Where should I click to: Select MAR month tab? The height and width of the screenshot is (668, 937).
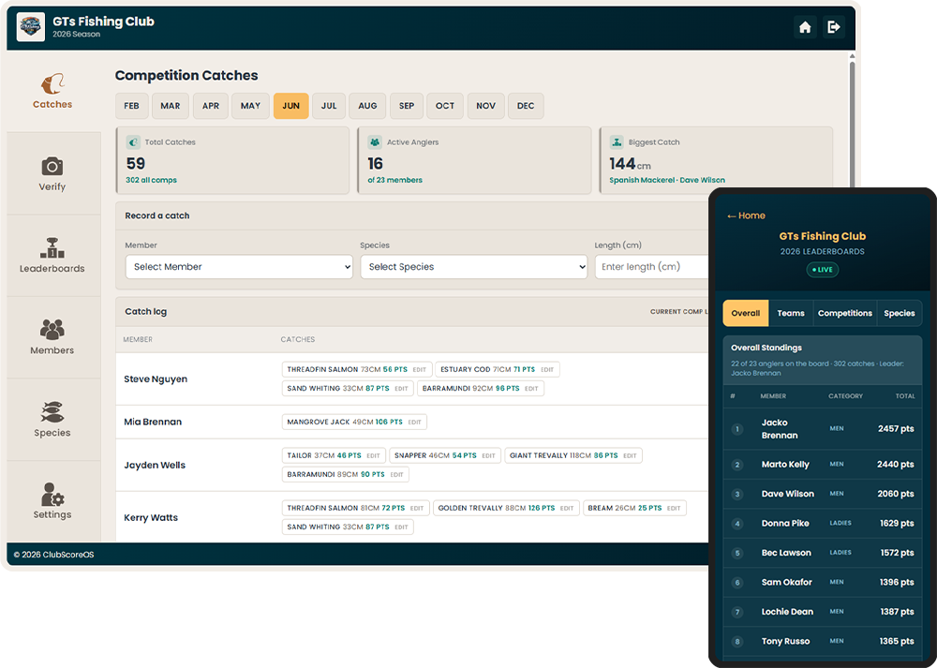click(171, 106)
